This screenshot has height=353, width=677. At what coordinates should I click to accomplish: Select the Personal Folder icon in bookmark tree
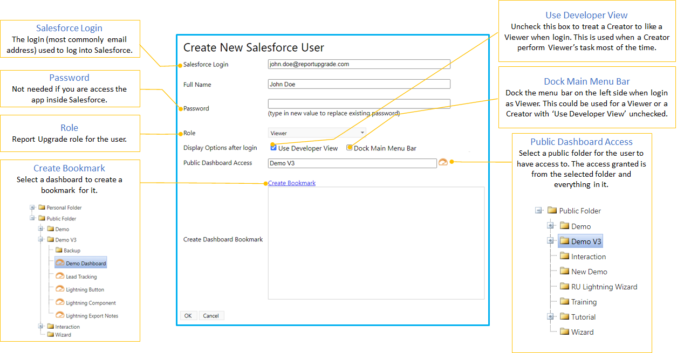point(42,207)
